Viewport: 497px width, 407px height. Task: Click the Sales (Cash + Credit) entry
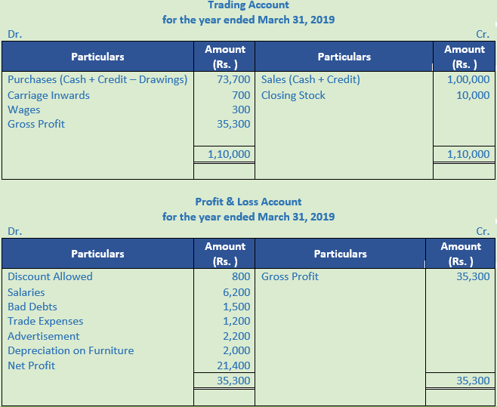pos(310,79)
